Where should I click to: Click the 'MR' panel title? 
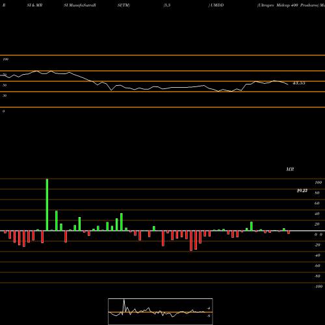pyautogui.click(x=290, y=169)
